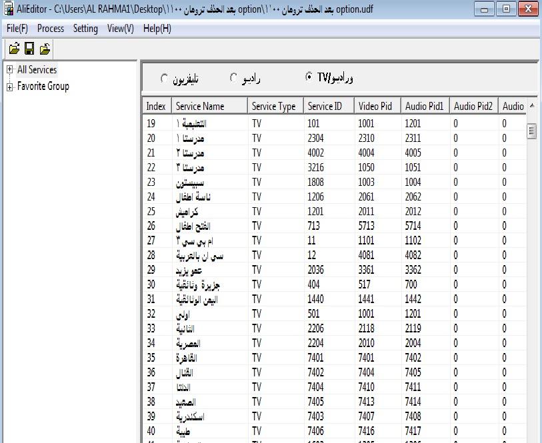The image size is (542, 443).
Task: Click Video Pid cell 4081
Action: coord(366,255)
